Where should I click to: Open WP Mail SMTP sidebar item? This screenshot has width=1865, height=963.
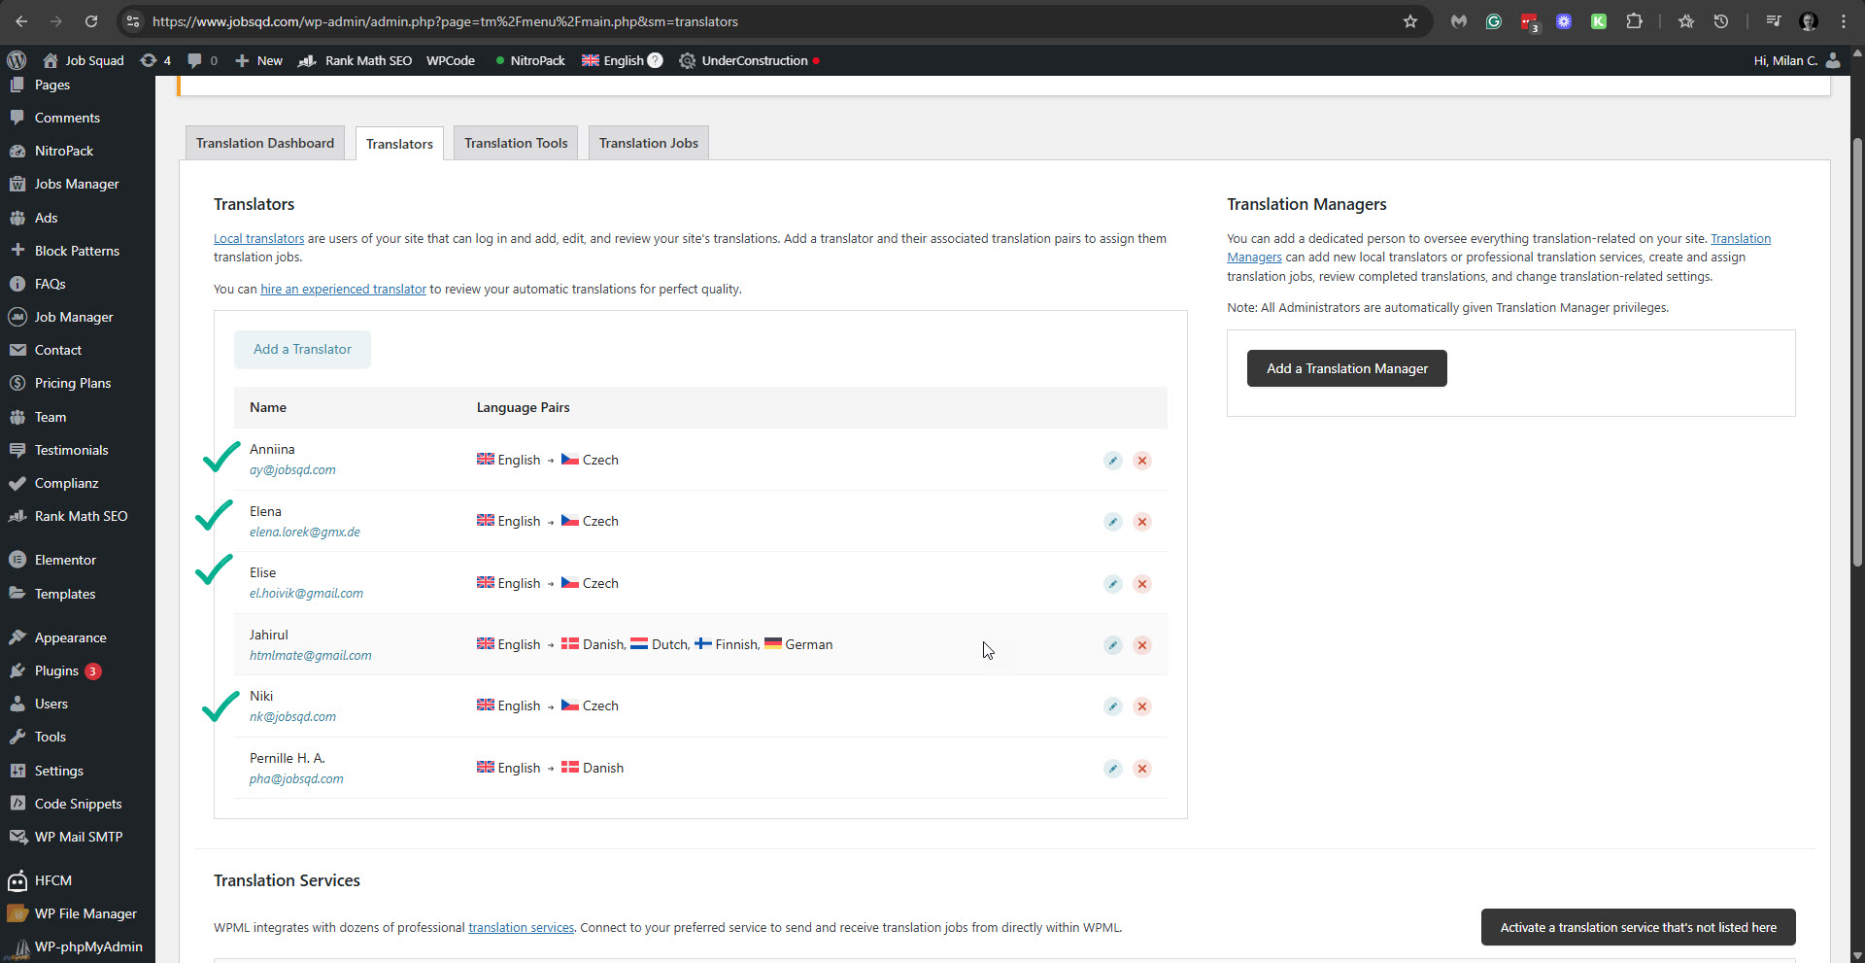coord(78,837)
